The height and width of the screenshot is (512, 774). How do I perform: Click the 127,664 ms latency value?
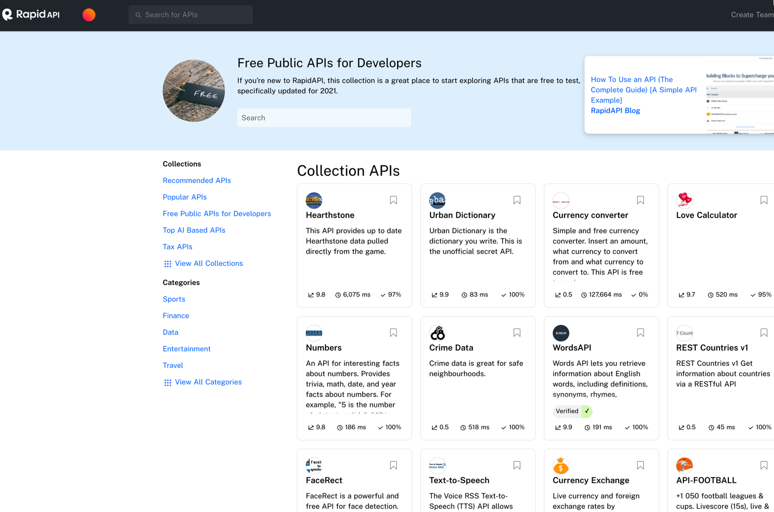pos(605,294)
